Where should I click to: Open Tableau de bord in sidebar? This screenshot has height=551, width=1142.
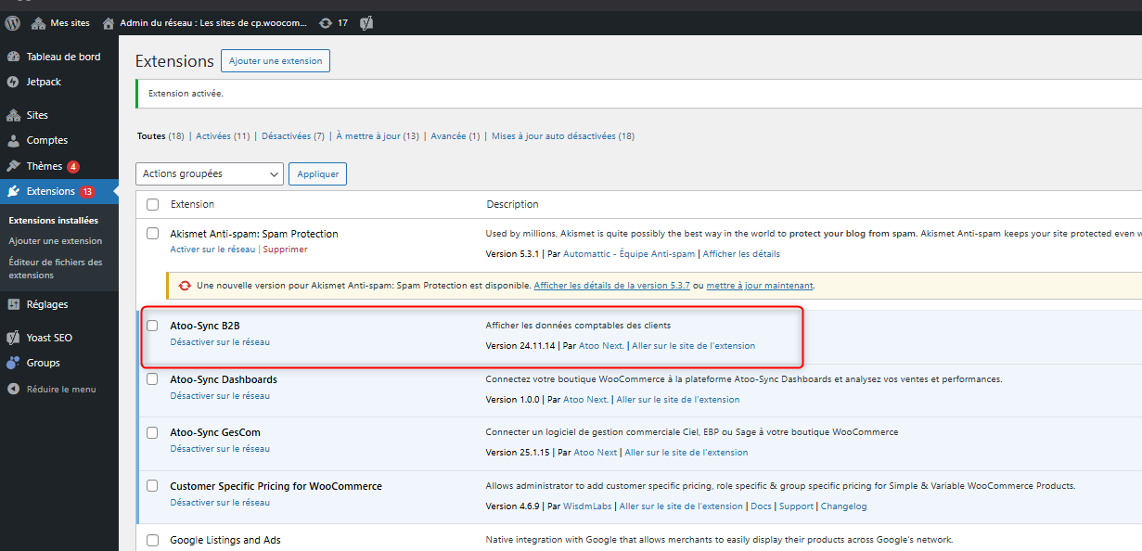[59, 57]
